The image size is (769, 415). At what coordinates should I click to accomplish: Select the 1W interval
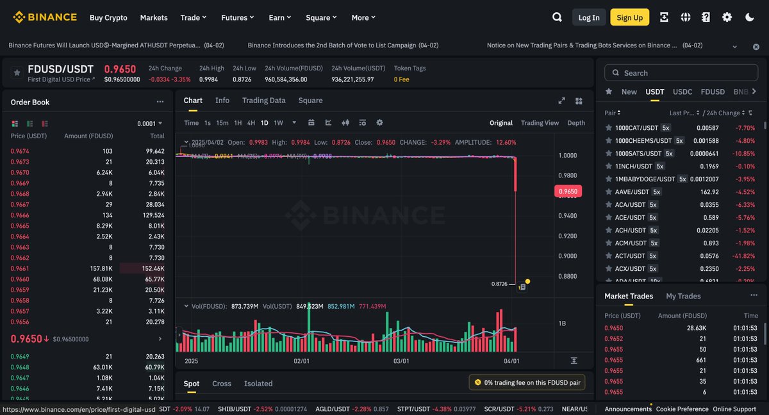point(278,122)
